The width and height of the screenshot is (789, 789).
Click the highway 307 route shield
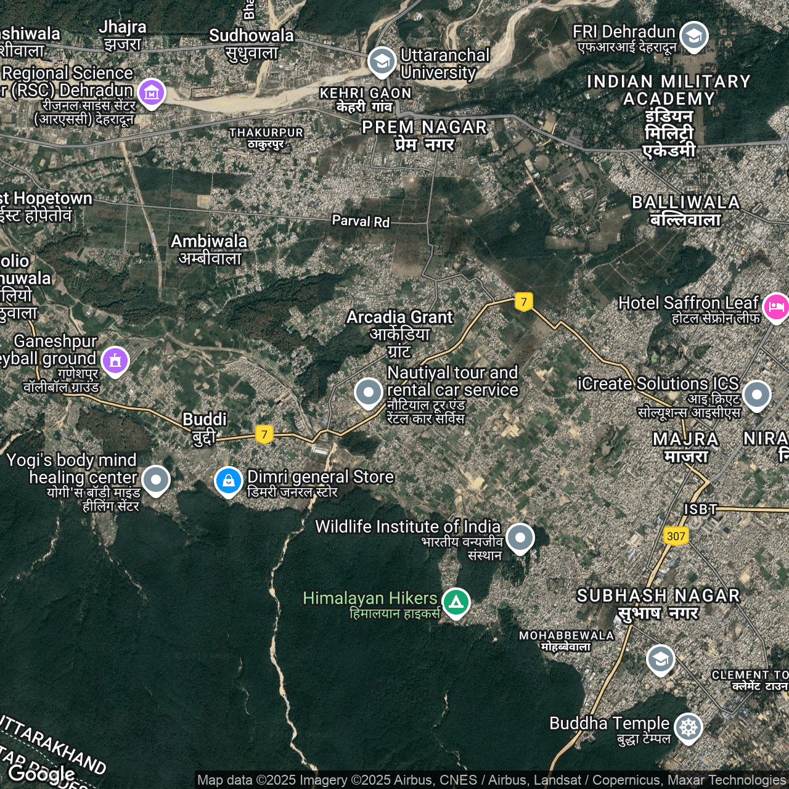pyautogui.click(x=676, y=536)
